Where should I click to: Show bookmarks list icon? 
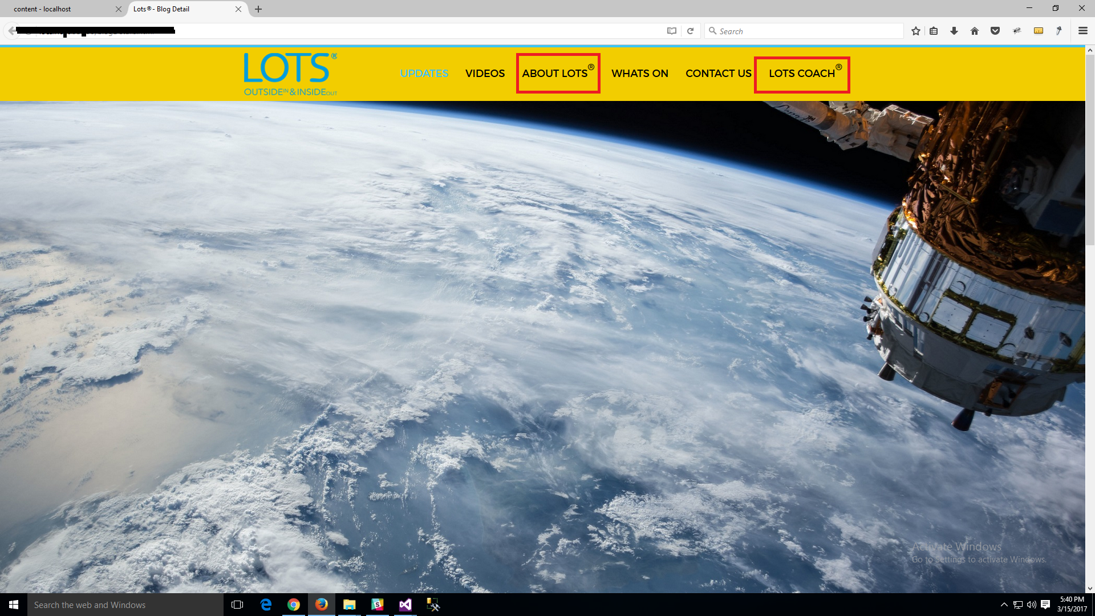tap(934, 31)
